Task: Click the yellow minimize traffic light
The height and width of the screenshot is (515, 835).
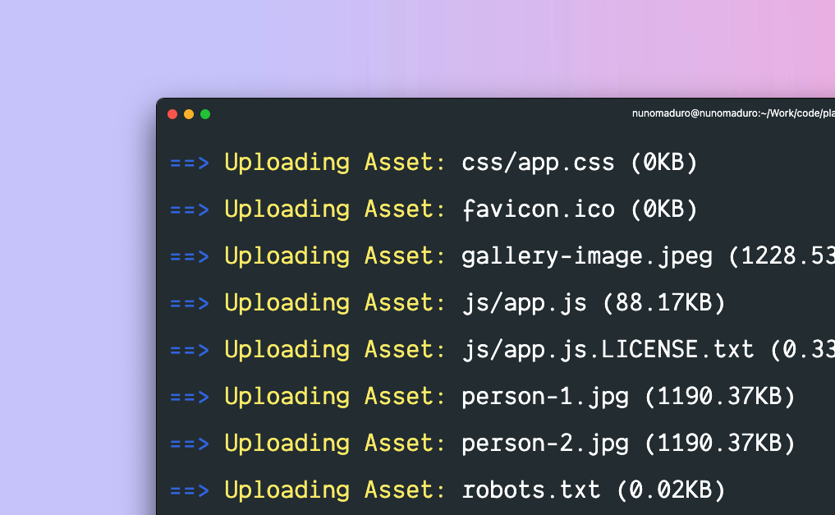Action: pyautogui.click(x=189, y=114)
